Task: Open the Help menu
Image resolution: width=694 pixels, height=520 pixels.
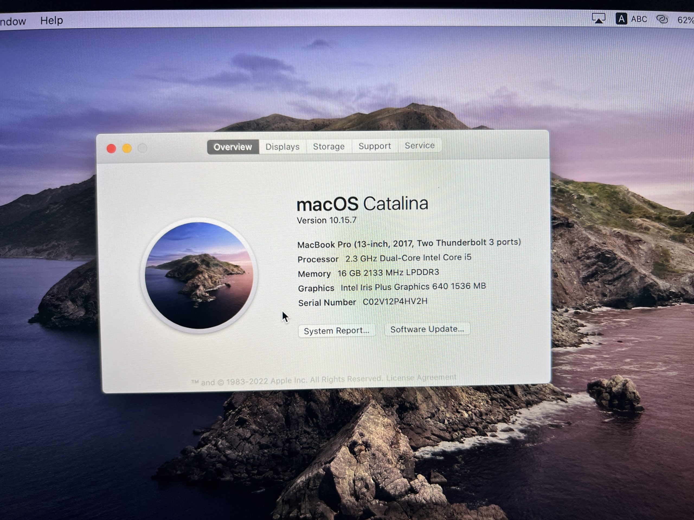Action: coord(52,20)
